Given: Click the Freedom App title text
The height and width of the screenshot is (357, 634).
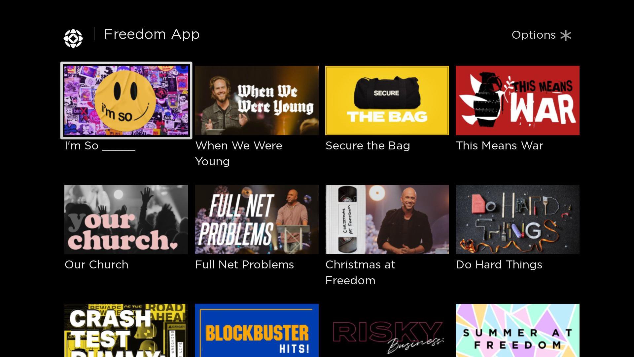Looking at the screenshot, I should coord(152,35).
